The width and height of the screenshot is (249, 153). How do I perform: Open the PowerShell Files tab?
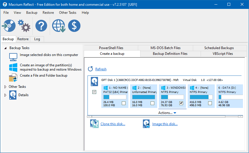[111, 48]
